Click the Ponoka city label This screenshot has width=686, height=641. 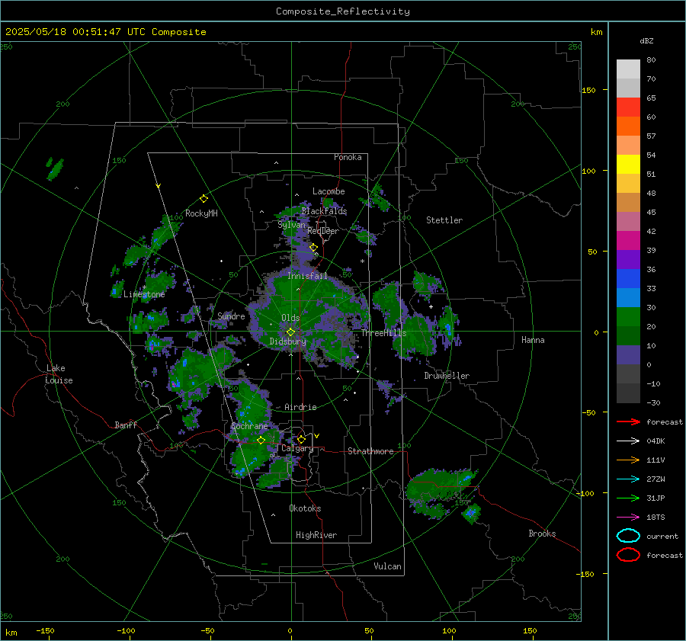coord(348,157)
